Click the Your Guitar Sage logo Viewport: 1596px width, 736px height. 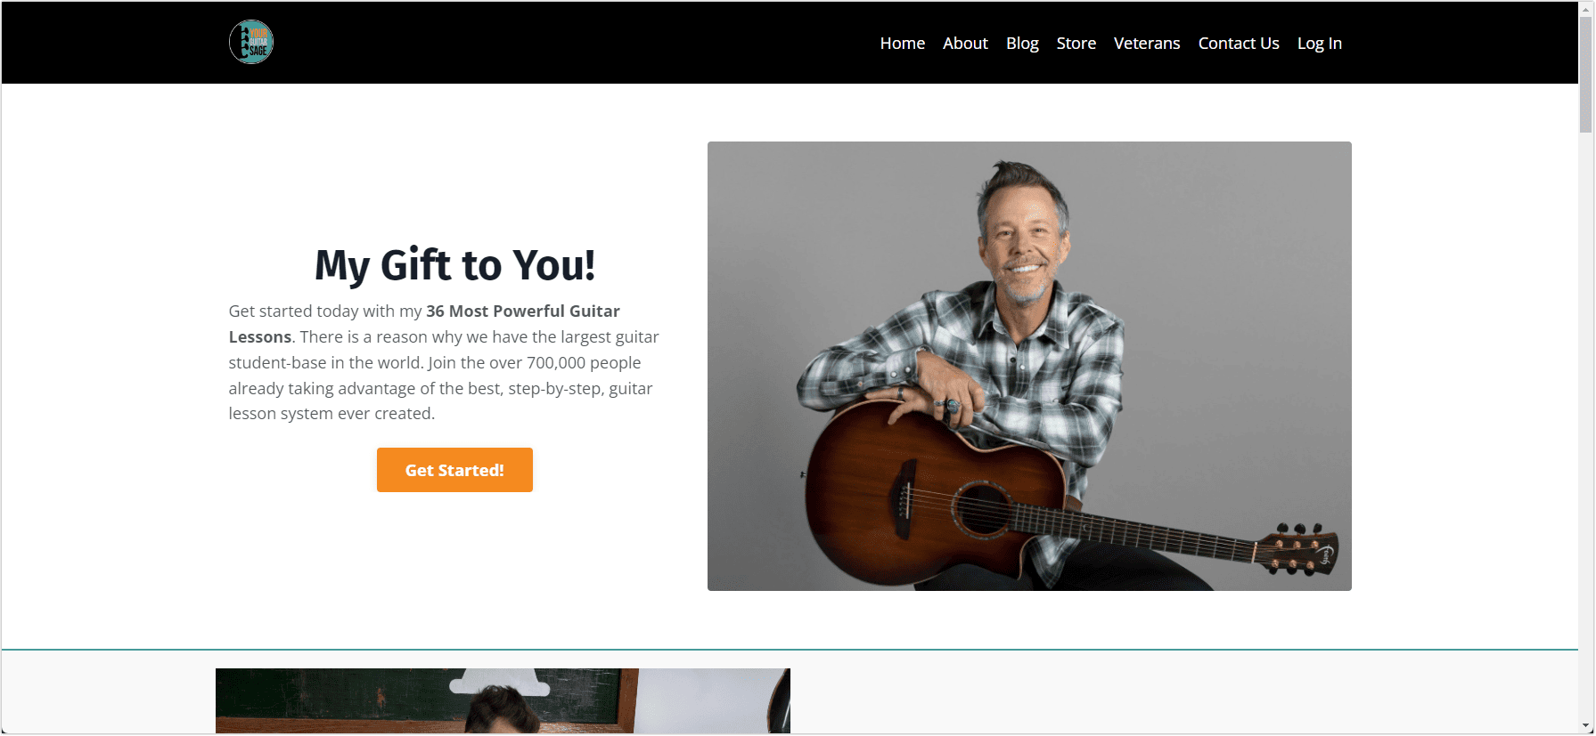tap(250, 42)
